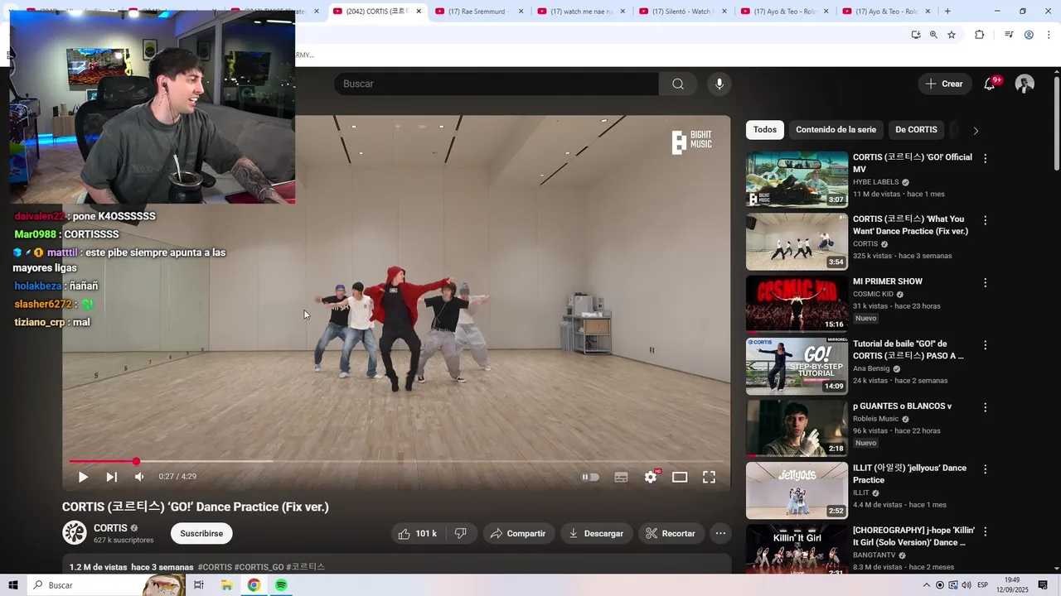Click the Chrome install app icon
This screenshot has height=596, width=1061.
[x=916, y=35]
